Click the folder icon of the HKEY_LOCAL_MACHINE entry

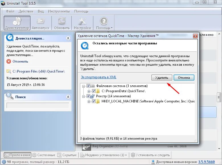tap(98, 101)
